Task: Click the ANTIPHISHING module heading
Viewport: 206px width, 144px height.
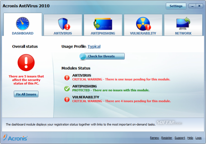Action: coord(84,86)
